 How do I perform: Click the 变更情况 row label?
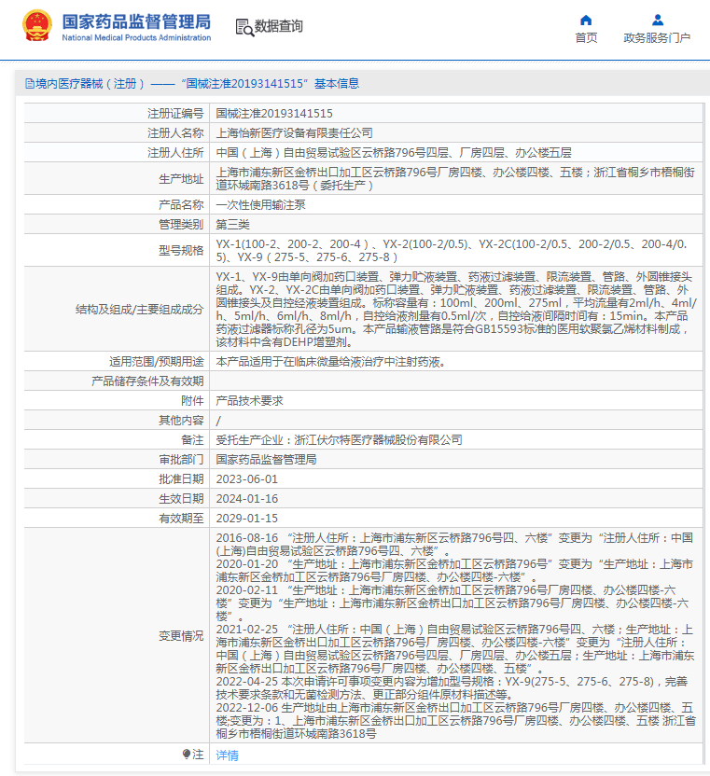tap(181, 636)
